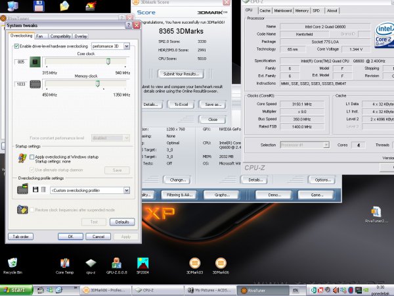Toggle Restore clock frequencies after suspended mode

[32, 210]
